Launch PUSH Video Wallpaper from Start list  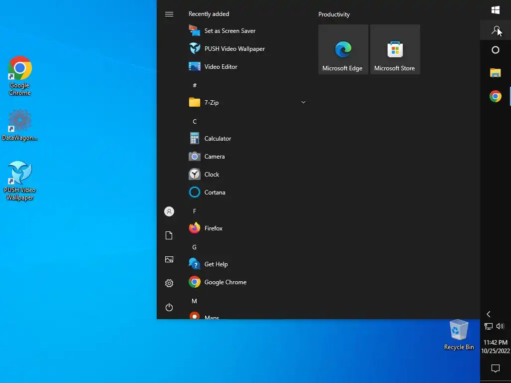[x=248, y=49]
